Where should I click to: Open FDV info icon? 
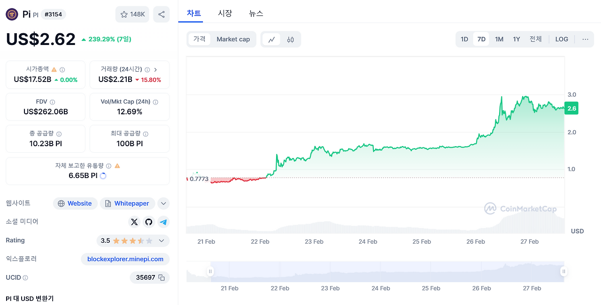click(x=52, y=102)
